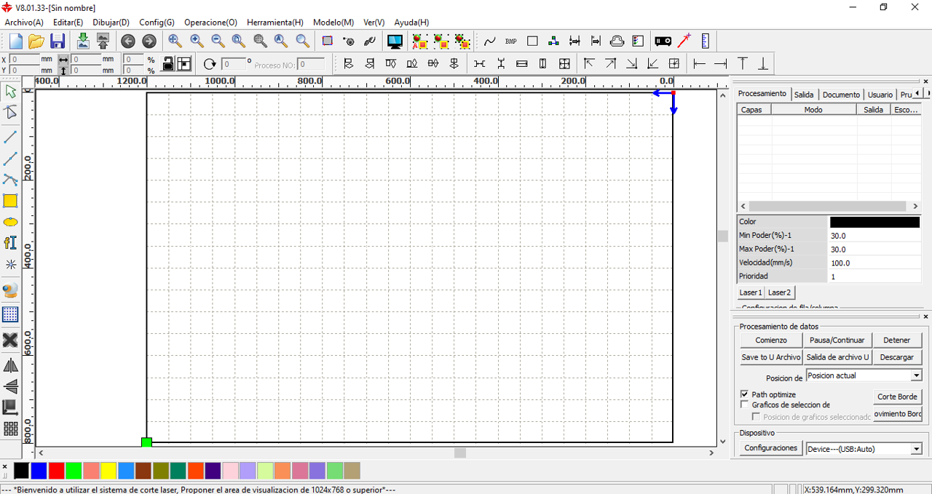Image resolution: width=932 pixels, height=494 pixels.
Task: Open the Herramienta(H) menu
Action: (x=275, y=23)
